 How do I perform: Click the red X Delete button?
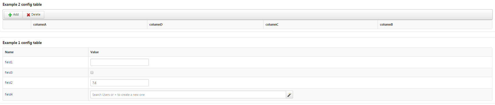click(34, 15)
